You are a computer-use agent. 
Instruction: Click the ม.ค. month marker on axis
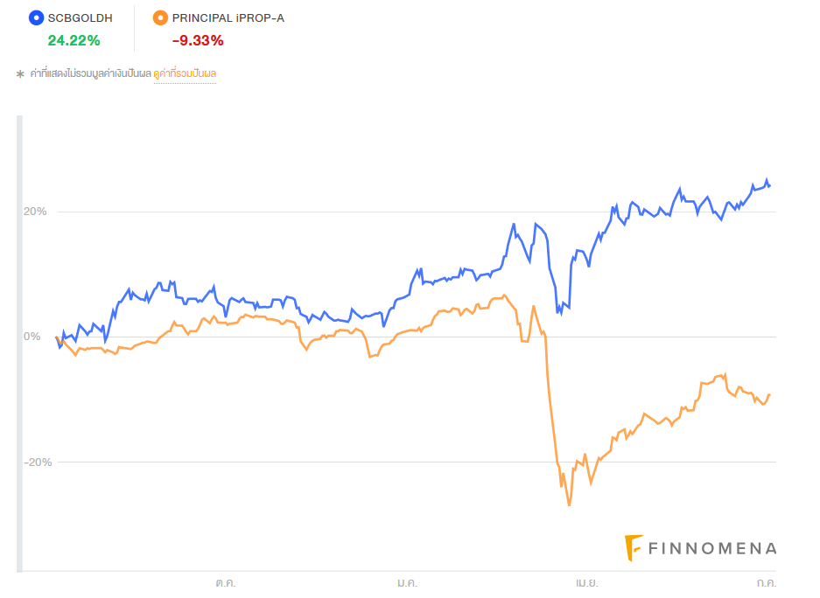406,582
